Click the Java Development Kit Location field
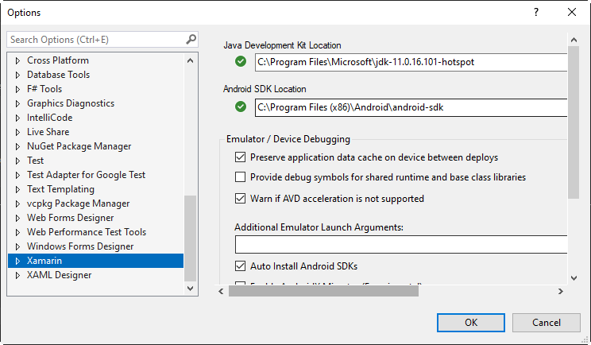The image size is (591, 345). point(411,62)
